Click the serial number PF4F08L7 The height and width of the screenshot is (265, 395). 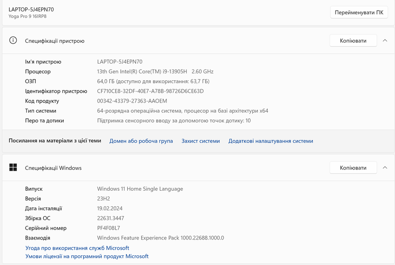(x=108, y=228)
